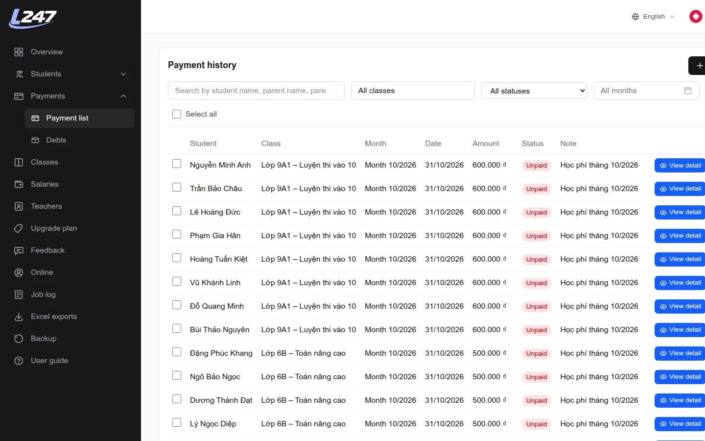Click the Job log list icon
This screenshot has height=441, width=705.
click(x=19, y=294)
